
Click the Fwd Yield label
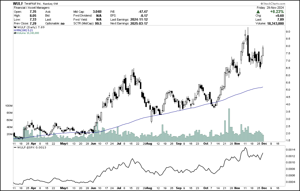coord(80,20)
